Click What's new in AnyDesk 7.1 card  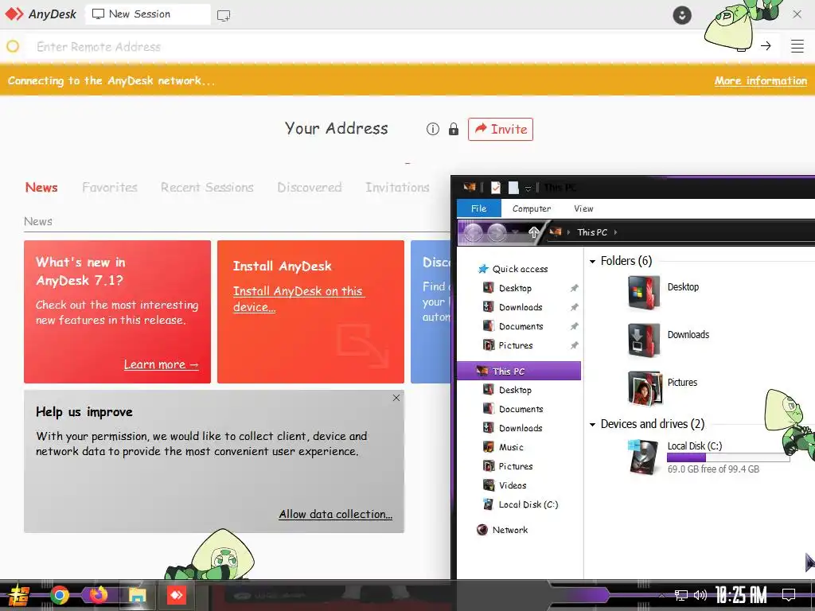pyautogui.click(x=118, y=312)
